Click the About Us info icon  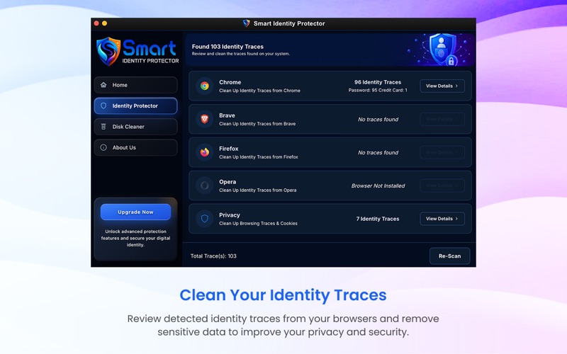[103, 147]
